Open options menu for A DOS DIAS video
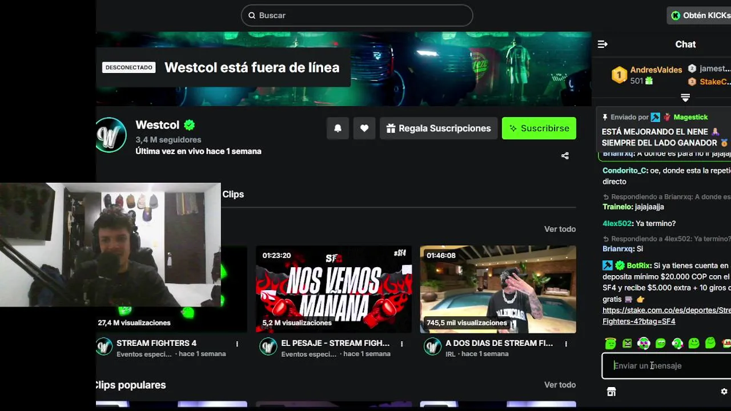This screenshot has height=411, width=731. [x=566, y=344]
